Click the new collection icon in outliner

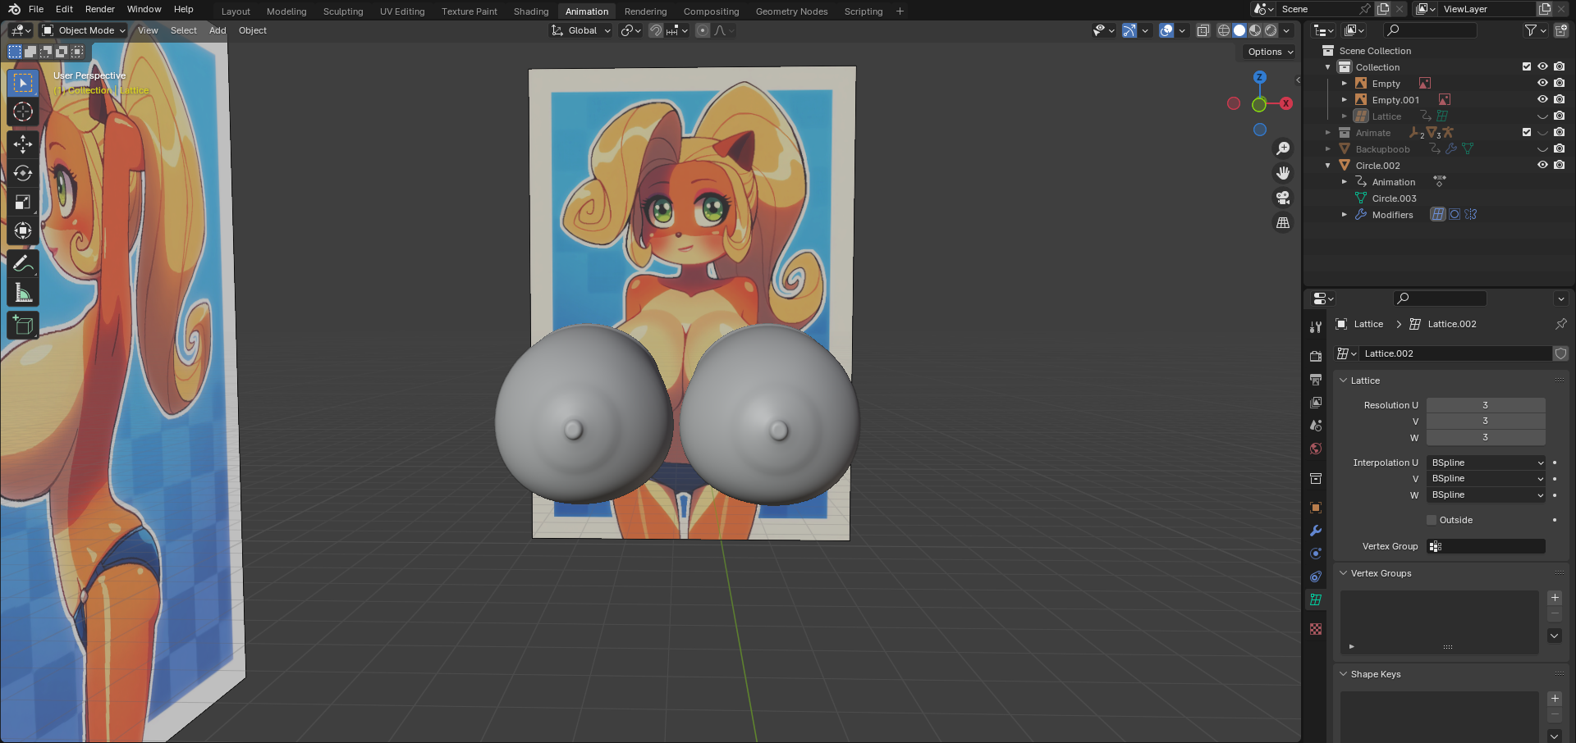click(x=1560, y=30)
